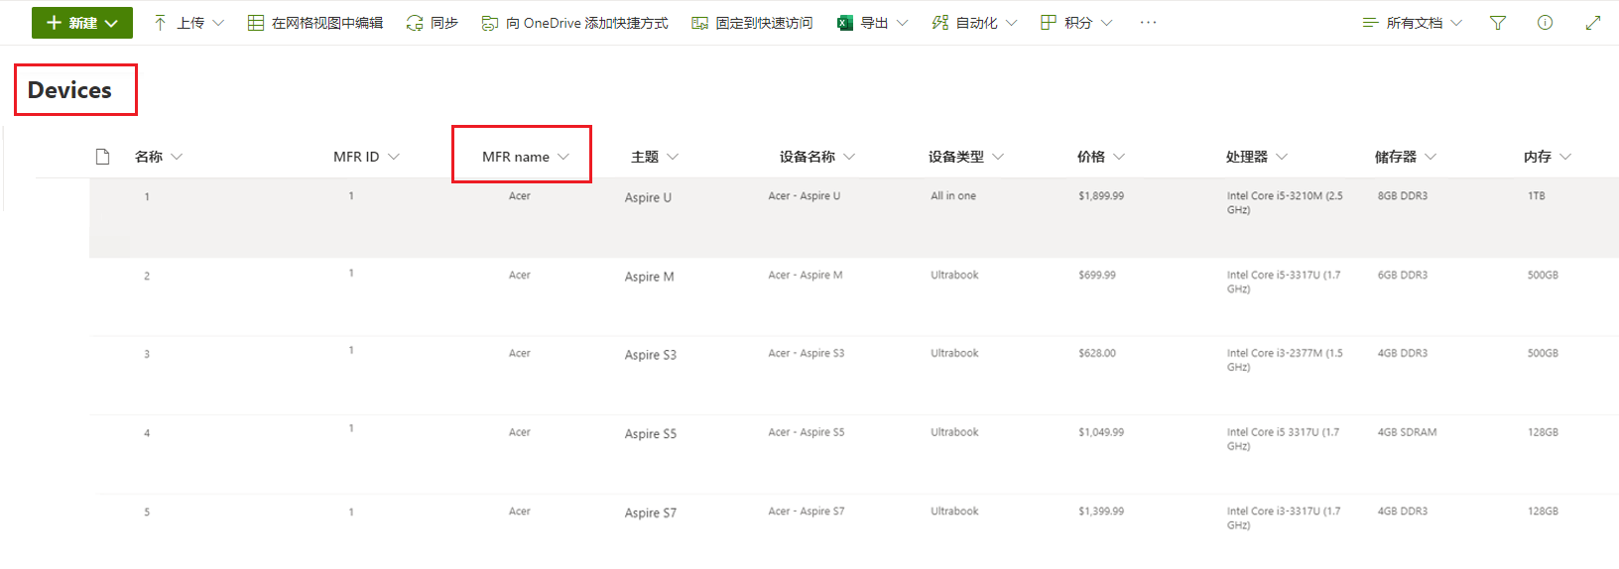1619x569 pixels.
Task: Click the 同步 sync button
Action: tap(433, 23)
